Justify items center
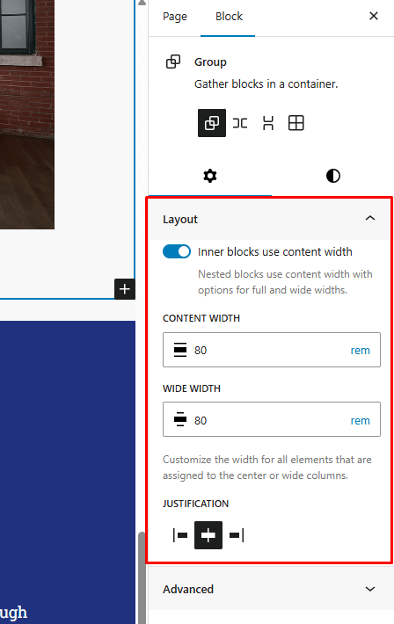The height and width of the screenshot is (624, 394). coord(208,535)
